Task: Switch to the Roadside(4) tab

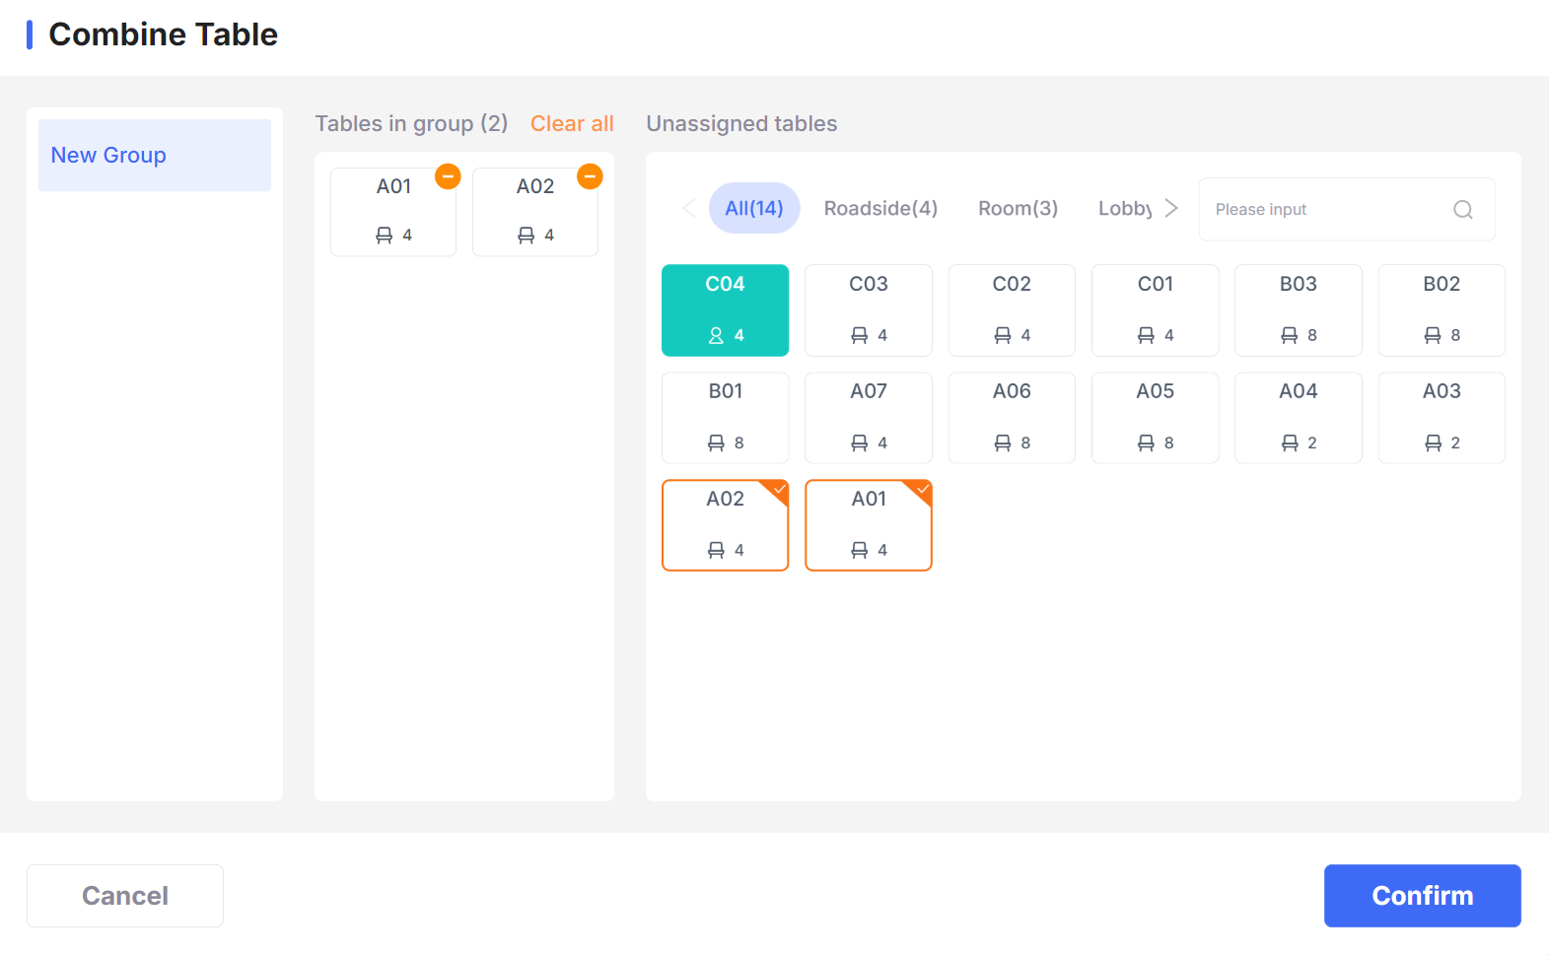Action: (880, 208)
